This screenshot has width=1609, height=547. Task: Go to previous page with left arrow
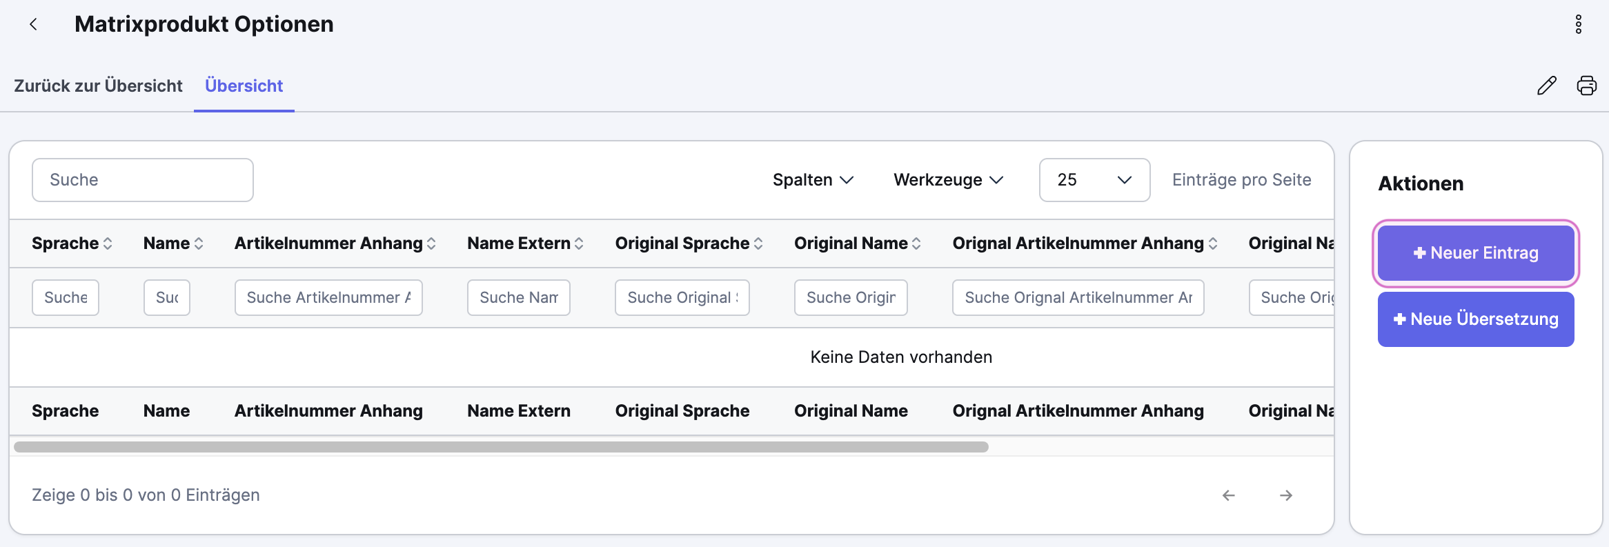point(1228,495)
